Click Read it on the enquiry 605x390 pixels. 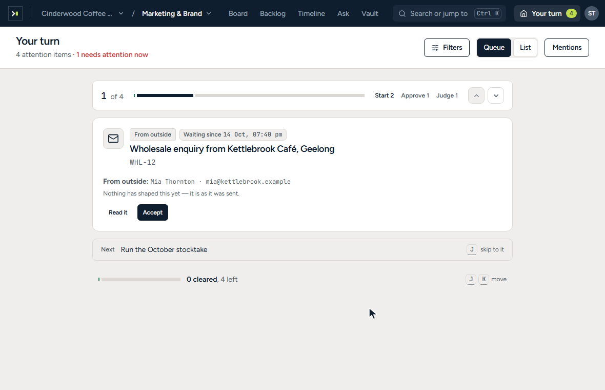(118, 212)
